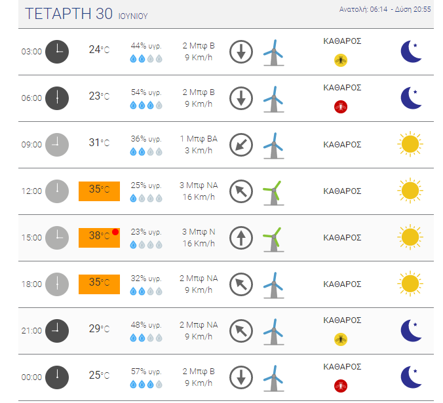The image size is (443, 403).
Task: Click the sun icon at 15:00
Action: 410,237
